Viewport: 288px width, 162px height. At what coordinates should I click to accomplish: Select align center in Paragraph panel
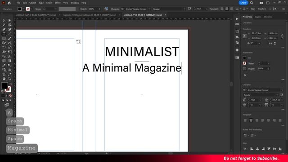pyautogui.click(x=251, y=120)
